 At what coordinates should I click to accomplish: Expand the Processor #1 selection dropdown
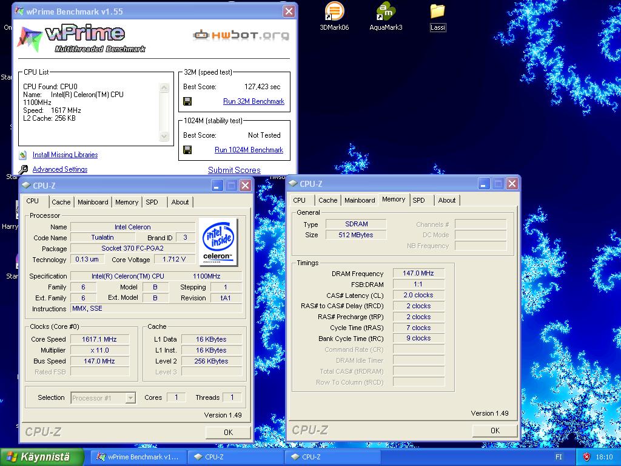point(130,398)
